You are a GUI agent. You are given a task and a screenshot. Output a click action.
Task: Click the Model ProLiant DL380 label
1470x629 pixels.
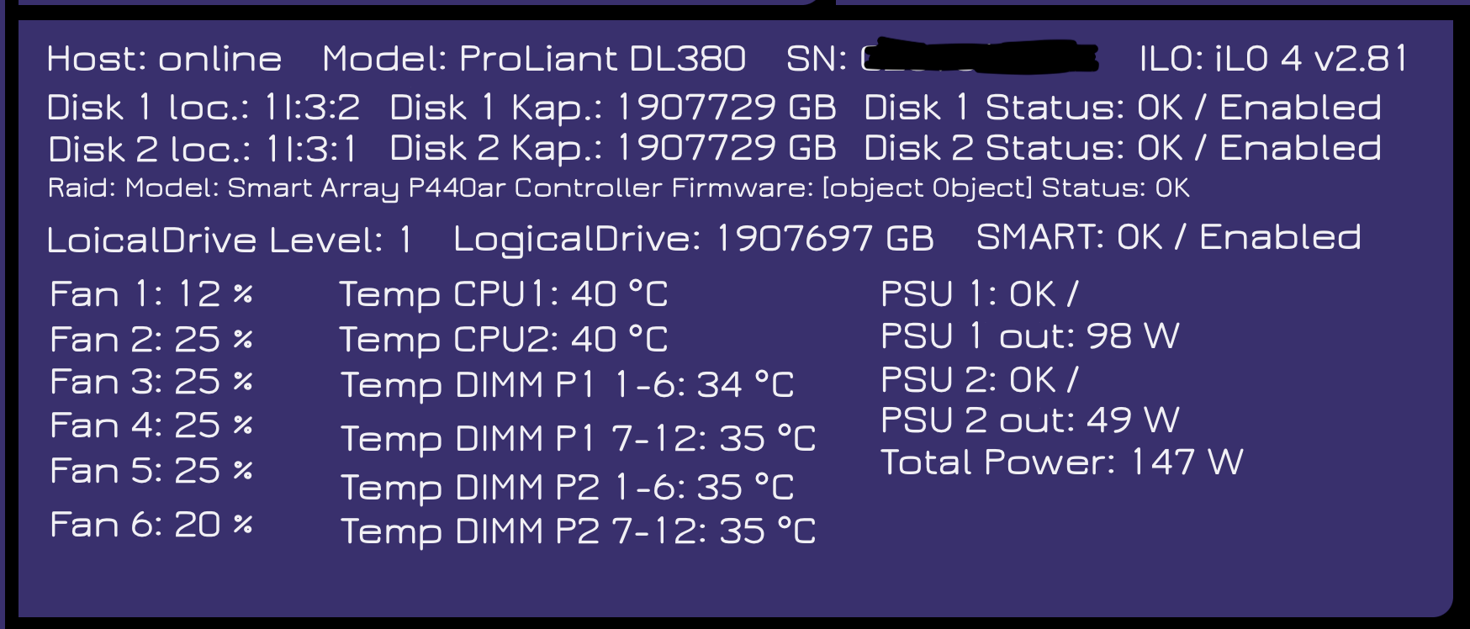[x=534, y=59]
